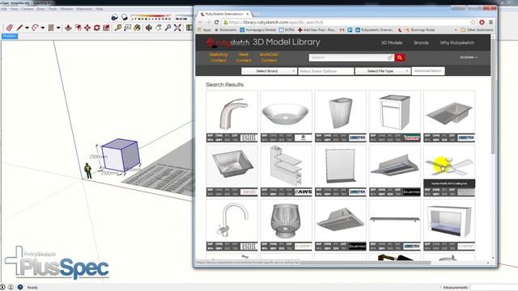This screenshot has width=518, height=291.
Task: Toggle the shadows display icon
Action: tap(114, 17)
